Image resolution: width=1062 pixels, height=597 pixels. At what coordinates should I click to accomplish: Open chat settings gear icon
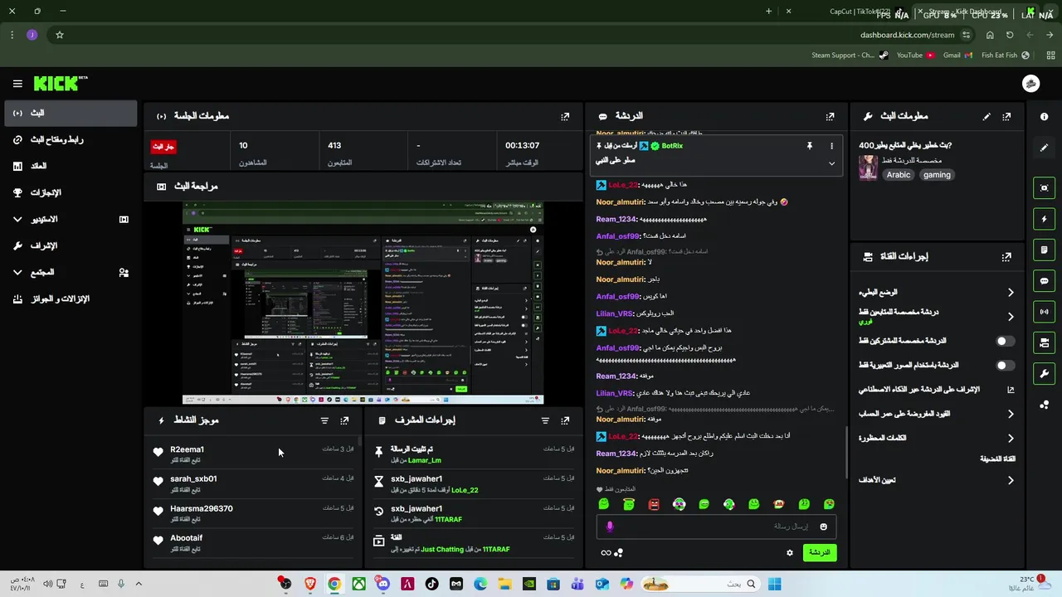point(790,553)
